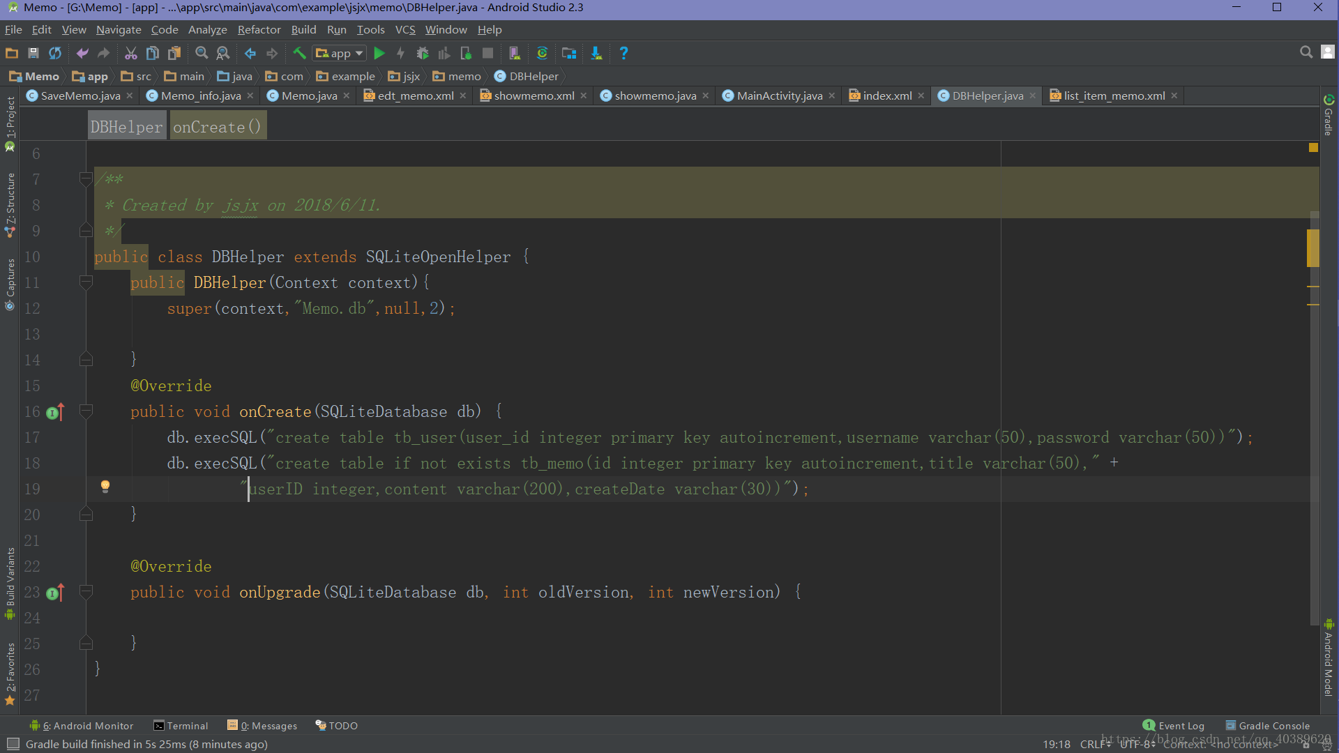The image size is (1339, 753).
Task: Open the Analyze menu
Action: 208,29
